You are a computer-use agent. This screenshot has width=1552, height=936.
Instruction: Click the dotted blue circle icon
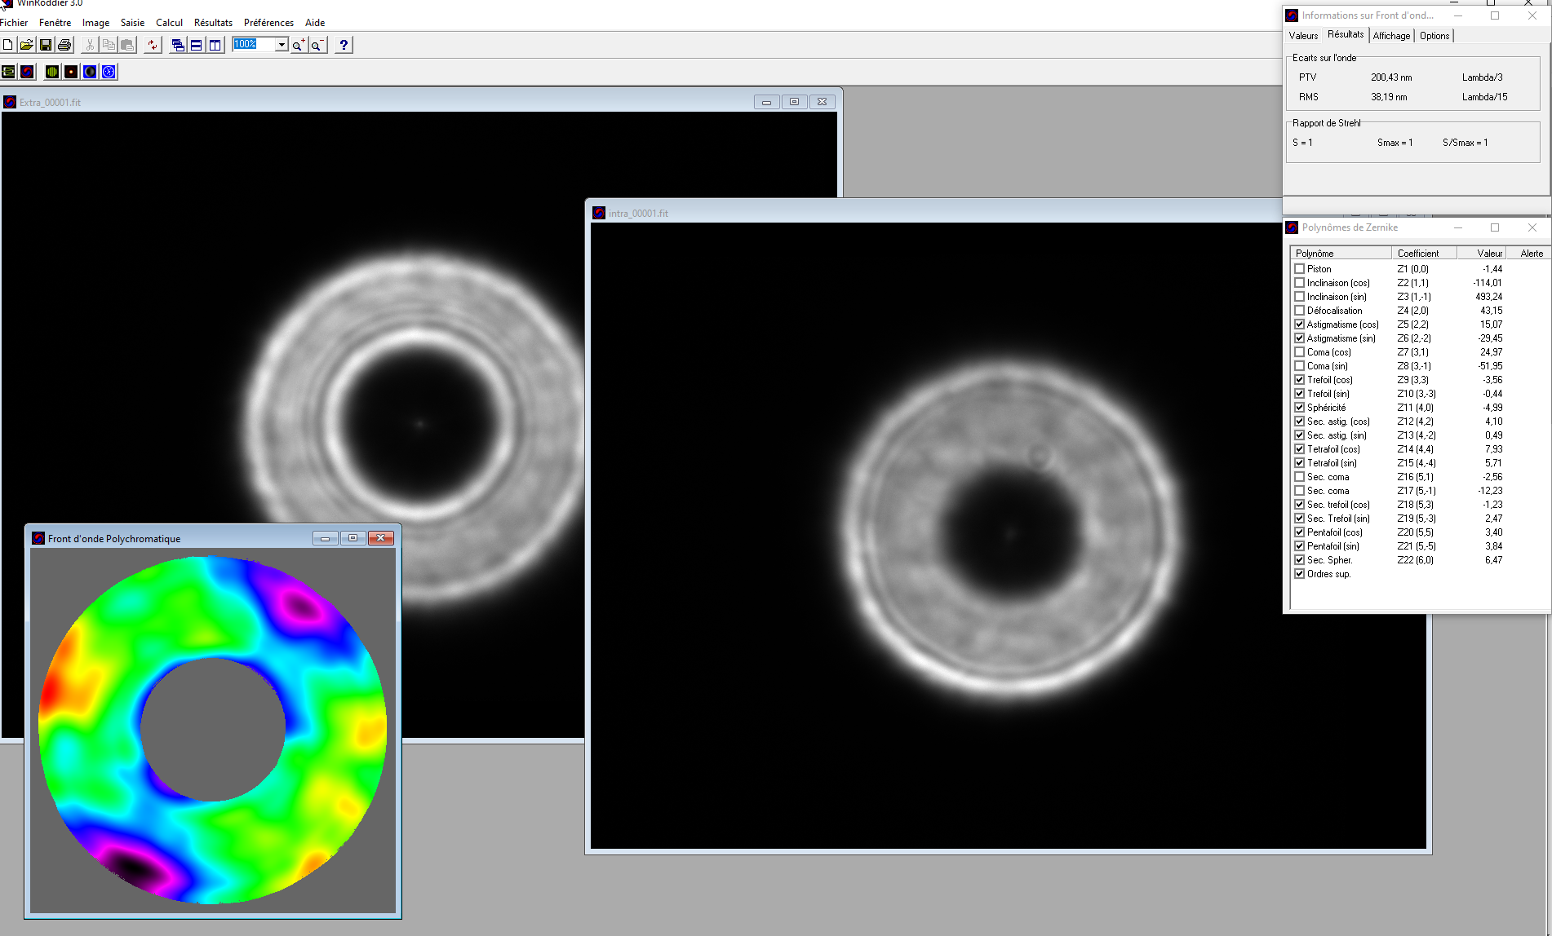click(109, 72)
